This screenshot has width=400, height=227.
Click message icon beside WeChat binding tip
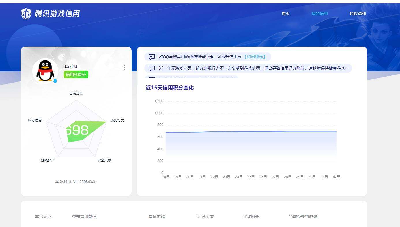(x=152, y=57)
